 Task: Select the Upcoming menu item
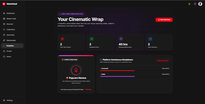[x=12, y=35]
